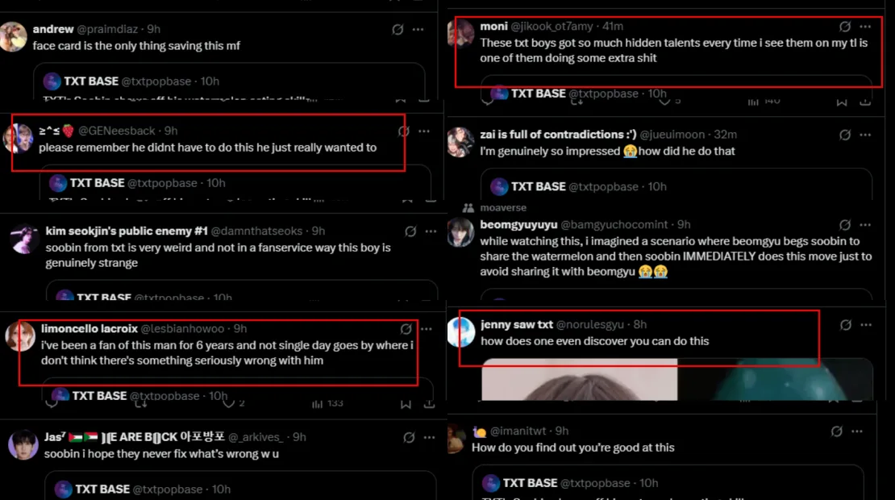Image resolution: width=895 pixels, height=500 pixels.
Task: Click the @GENeesback handle
Action: pos(119,131)
